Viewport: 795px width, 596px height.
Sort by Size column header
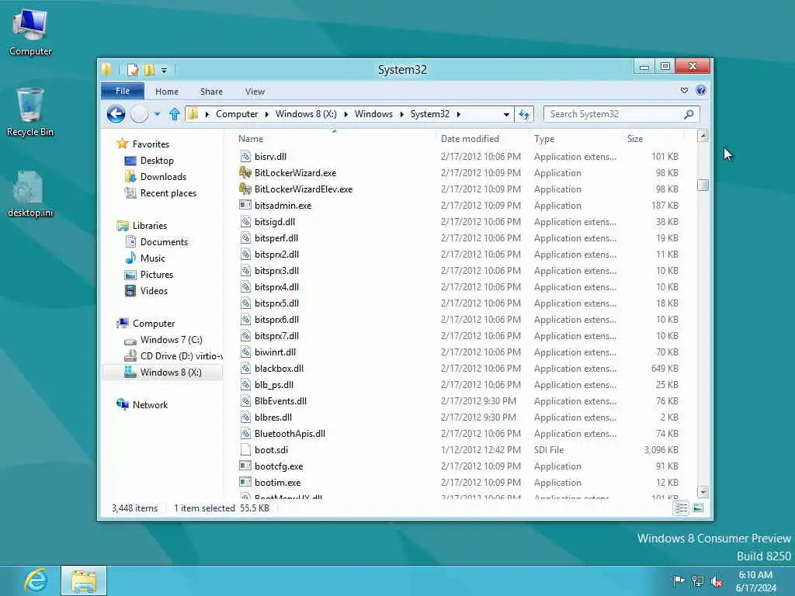click(653, 138)
